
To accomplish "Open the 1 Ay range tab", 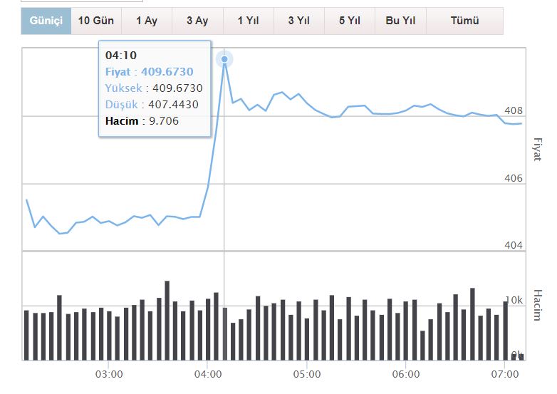I will coord(147,21).
